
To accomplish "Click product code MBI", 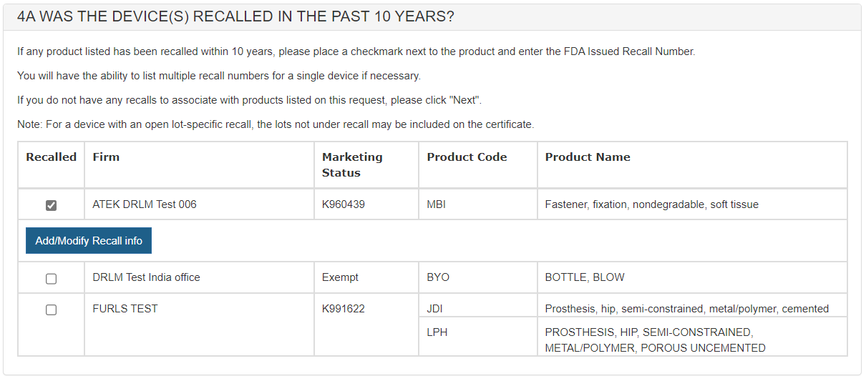I will 437,204.
